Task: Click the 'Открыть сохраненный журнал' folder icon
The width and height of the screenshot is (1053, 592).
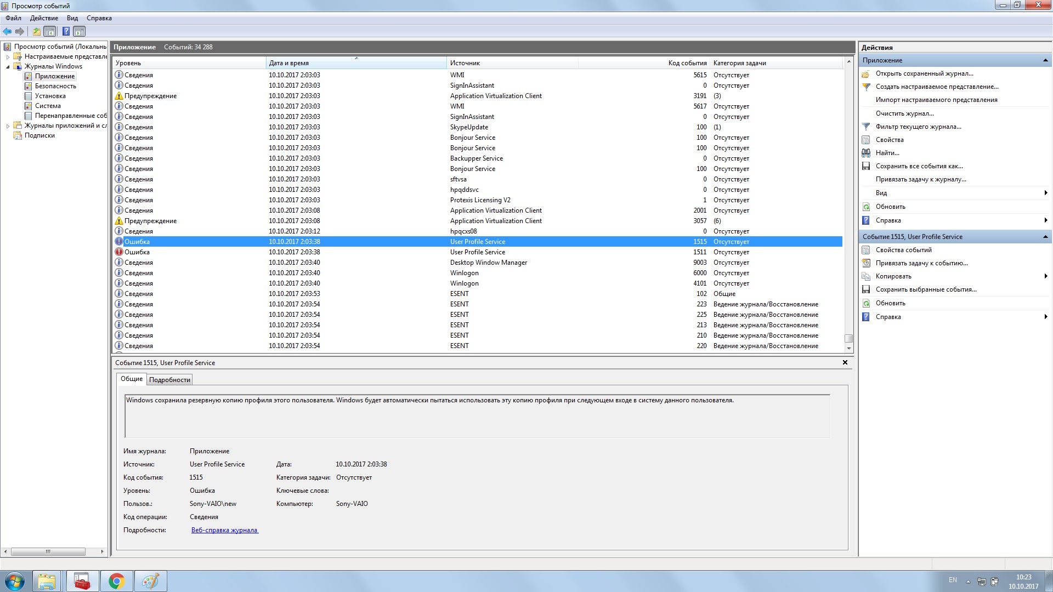Action: pos(866,73)
